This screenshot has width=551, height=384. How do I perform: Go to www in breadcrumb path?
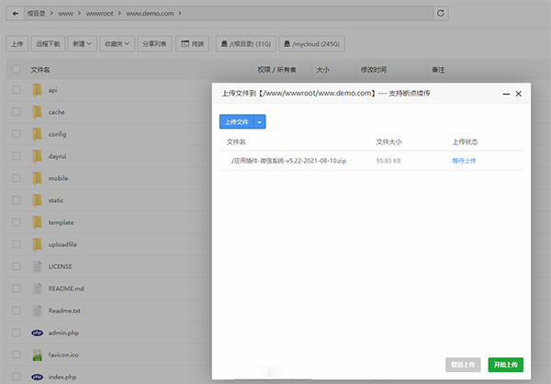point(66,14)
